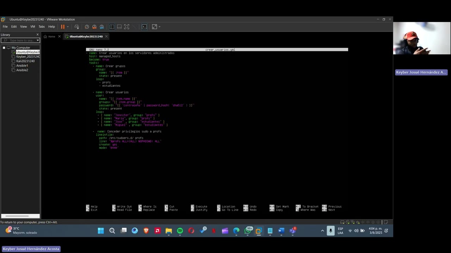
Task: Click the 'estudiantes' loop entry under profs
Action: pos(111,86)
